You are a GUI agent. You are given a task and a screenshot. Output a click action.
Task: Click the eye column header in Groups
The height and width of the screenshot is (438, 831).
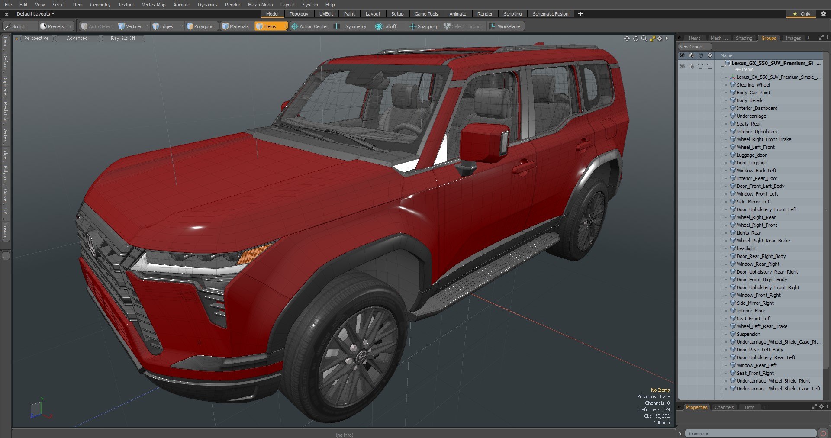click(682, 55)
